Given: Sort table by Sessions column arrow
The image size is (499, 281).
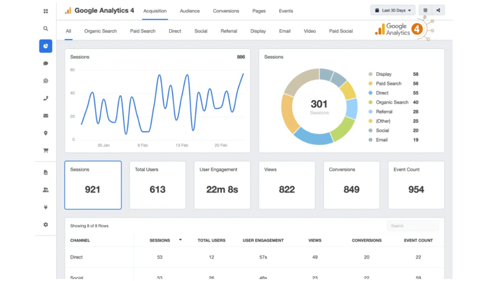Looking at the screenshot, I should tap(181, 240).
